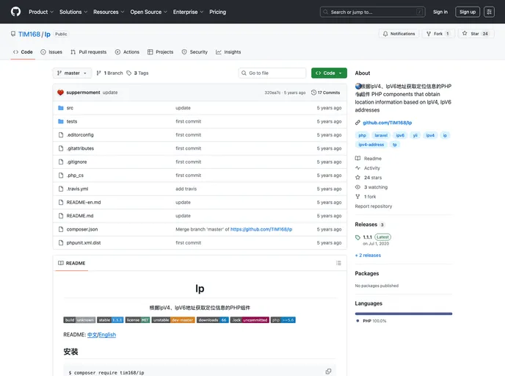Click the PHP language color dot
The height and width of the screenshot is (376, 505).
pyautogui.click(x=357, y=321)
